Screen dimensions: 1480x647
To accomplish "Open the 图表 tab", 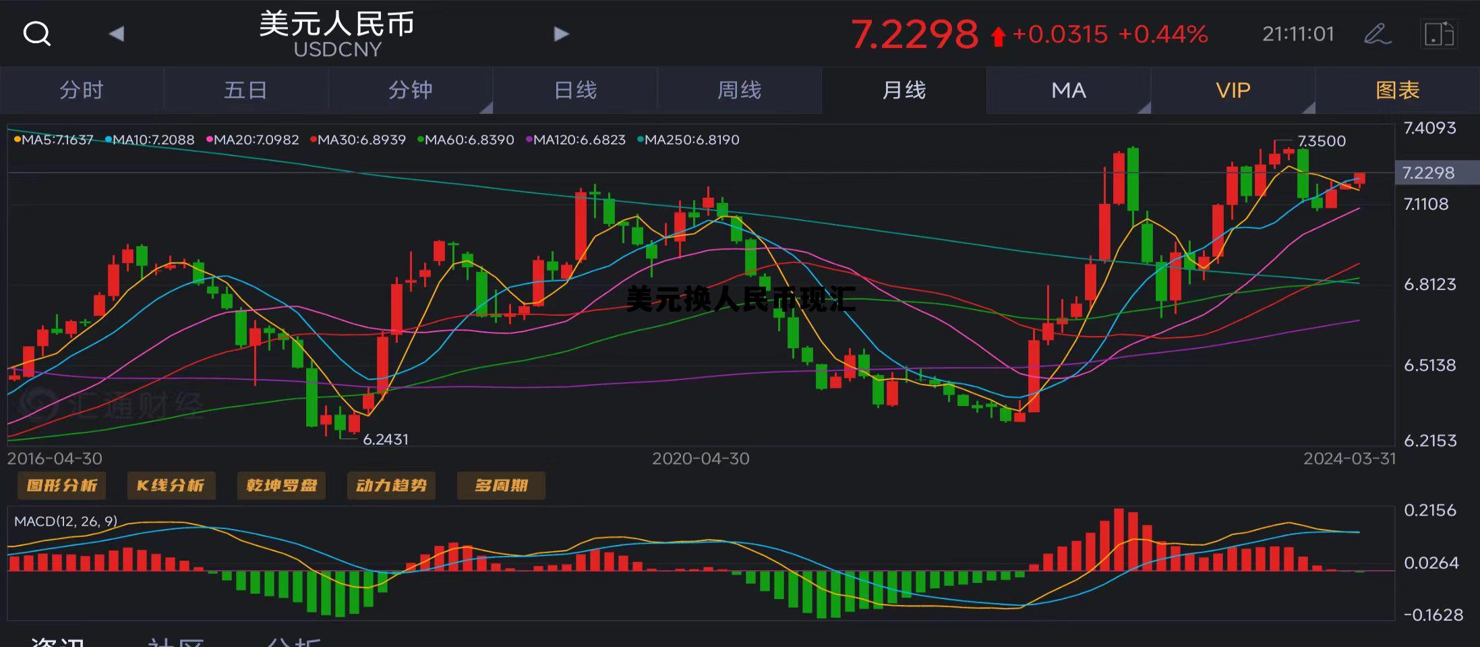I will 1398,90.
